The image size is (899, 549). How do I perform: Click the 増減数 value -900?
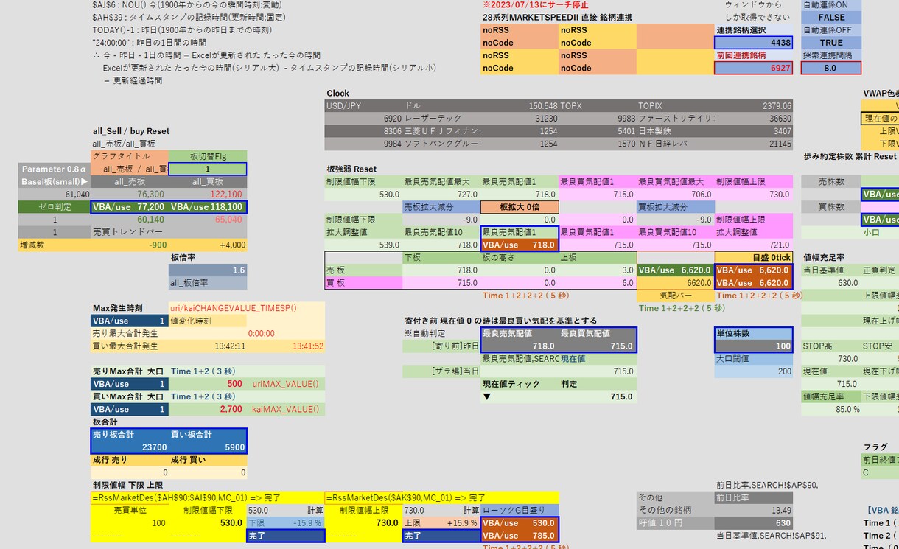point(130,245)
